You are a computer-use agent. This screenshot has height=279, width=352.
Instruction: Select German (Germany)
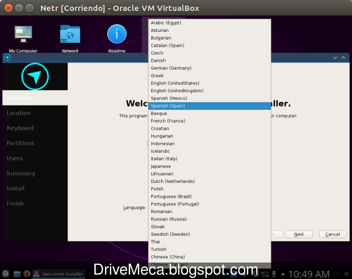pyautogui.click(x=210, y=68)
